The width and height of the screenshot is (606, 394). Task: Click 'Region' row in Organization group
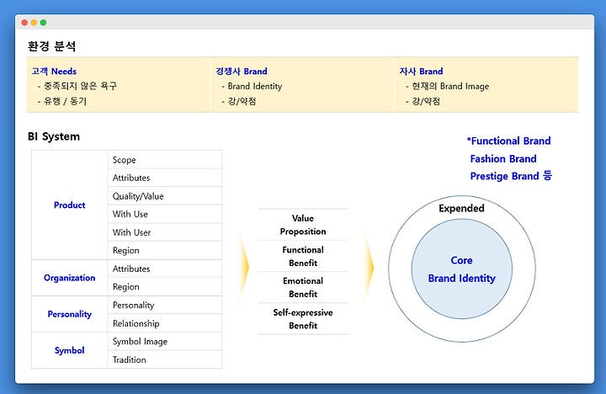tap(165, 287)
